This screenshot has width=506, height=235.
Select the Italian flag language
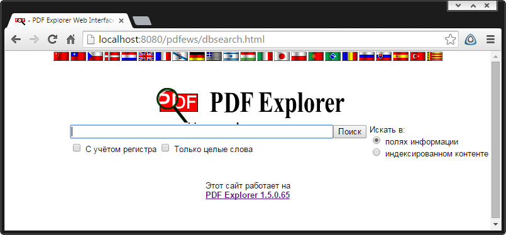(265, 56)
